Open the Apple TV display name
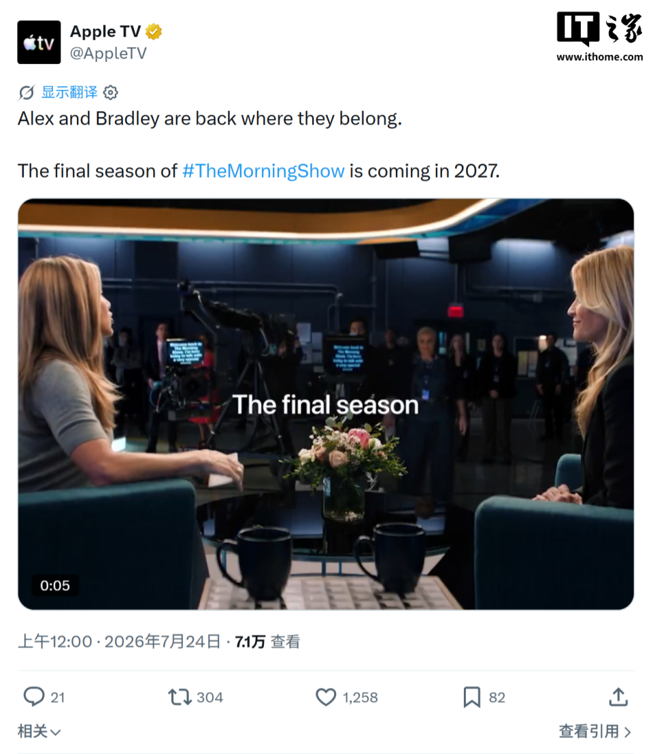The image size is (653, 754). click(105, 32)
